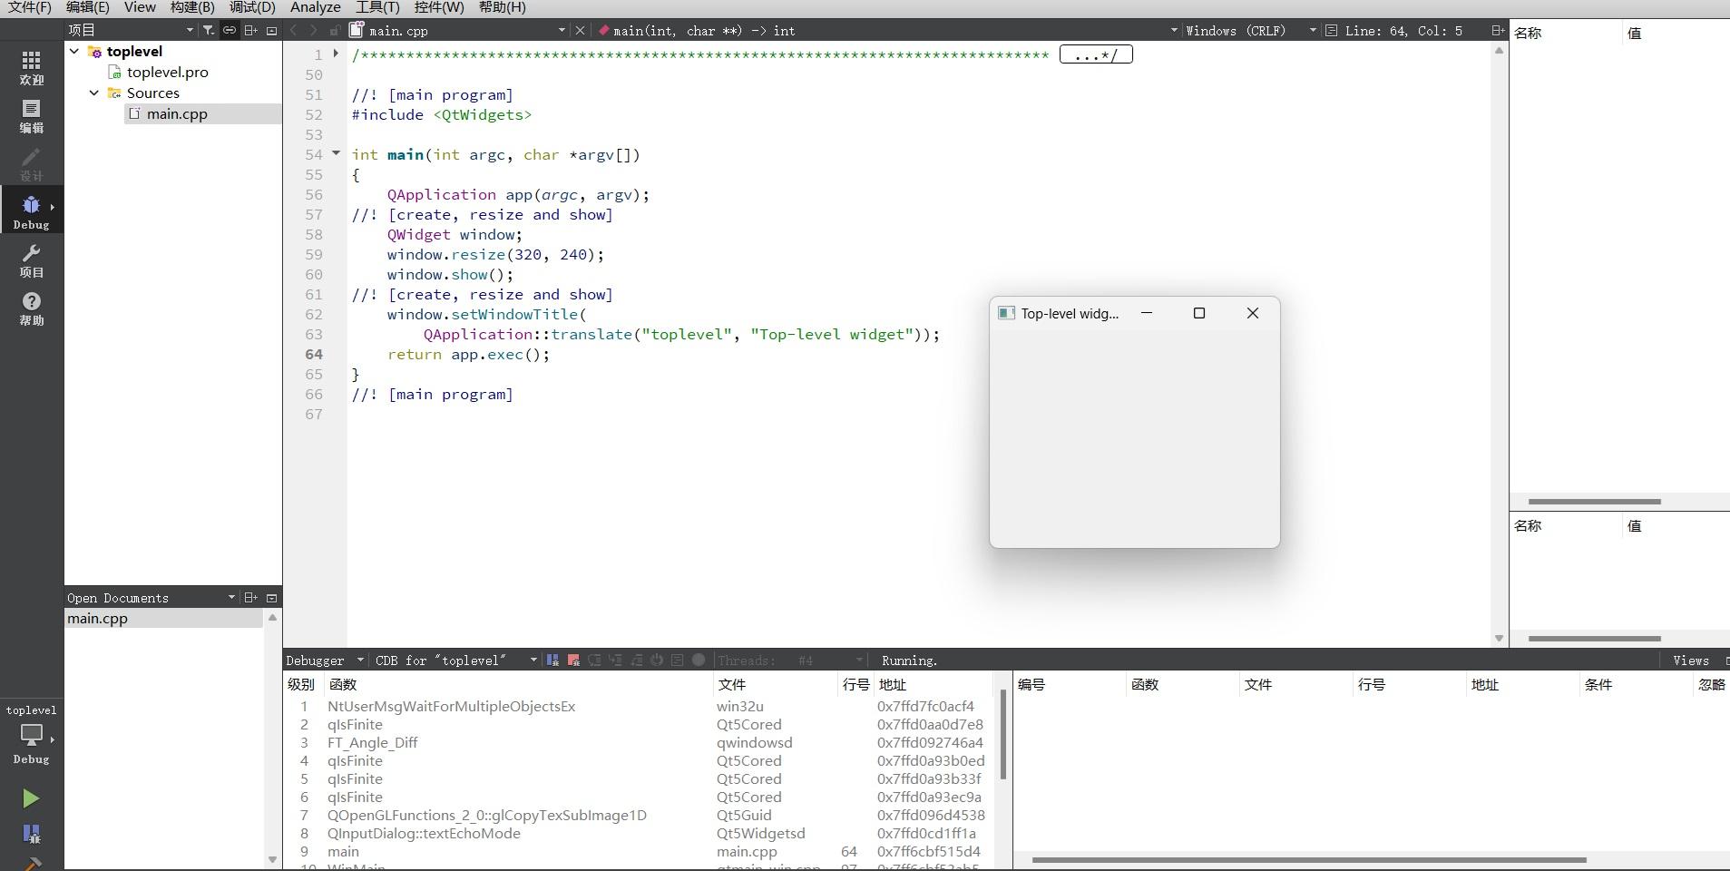Open the Analyze menu
1730x871 pixels.
pyautogui.click(x=315, y=7)
